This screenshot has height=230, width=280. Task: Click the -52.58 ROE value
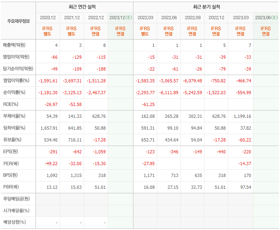[75, 104]
